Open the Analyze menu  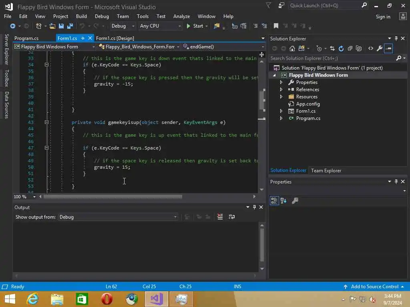point(181,16)
